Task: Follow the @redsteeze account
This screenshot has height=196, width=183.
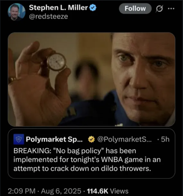Action: pyautogui.click(x=135, y=9)
